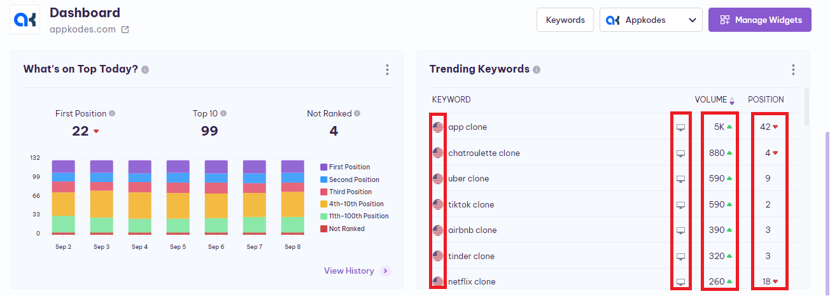Click desktop device icon for netflix clone
Viewport: 830px width, 296px height.
[x=680, y=282]
